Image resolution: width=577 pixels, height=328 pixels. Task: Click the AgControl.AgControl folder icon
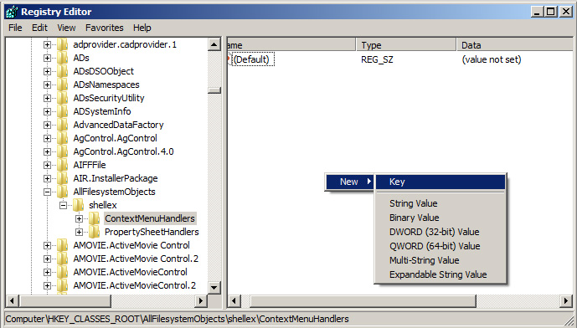(x=62, y=138)
